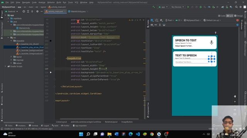Click the Design Surface layers icon
247x138 pixels.
[152, 20]
